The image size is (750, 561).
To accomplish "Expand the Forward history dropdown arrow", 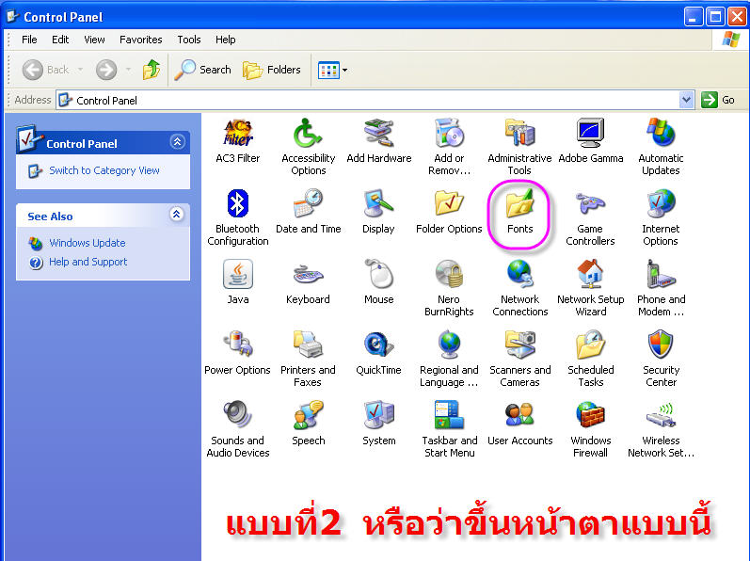I will pyautogui.click(x=128, y=70).
